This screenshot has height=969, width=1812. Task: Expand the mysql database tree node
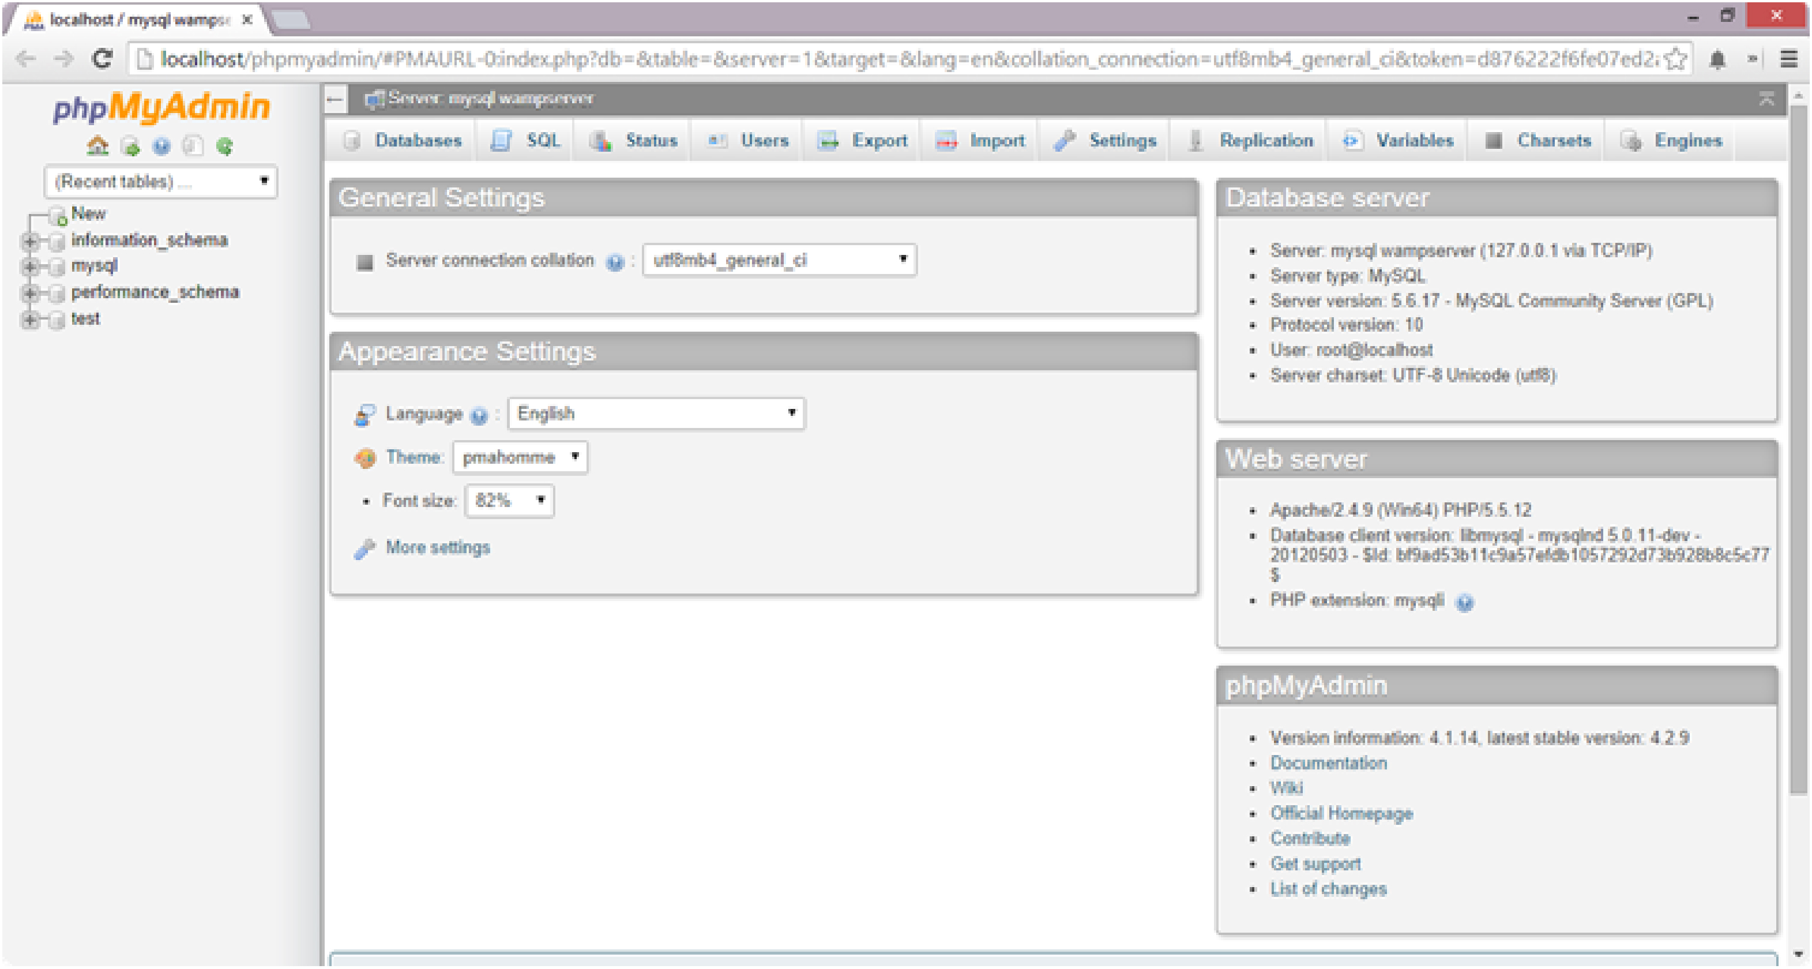coord(29,268)
